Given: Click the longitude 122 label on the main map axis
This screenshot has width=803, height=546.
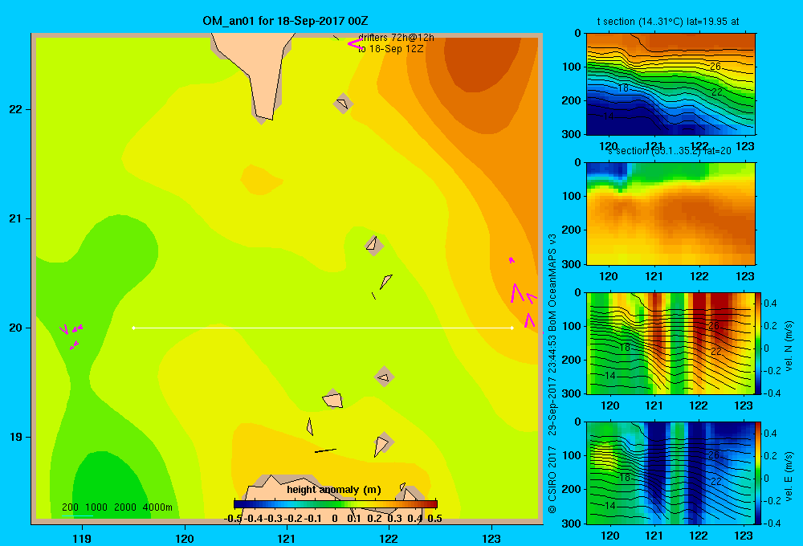Looking at the screenshot, I should [x=389, y=538].
